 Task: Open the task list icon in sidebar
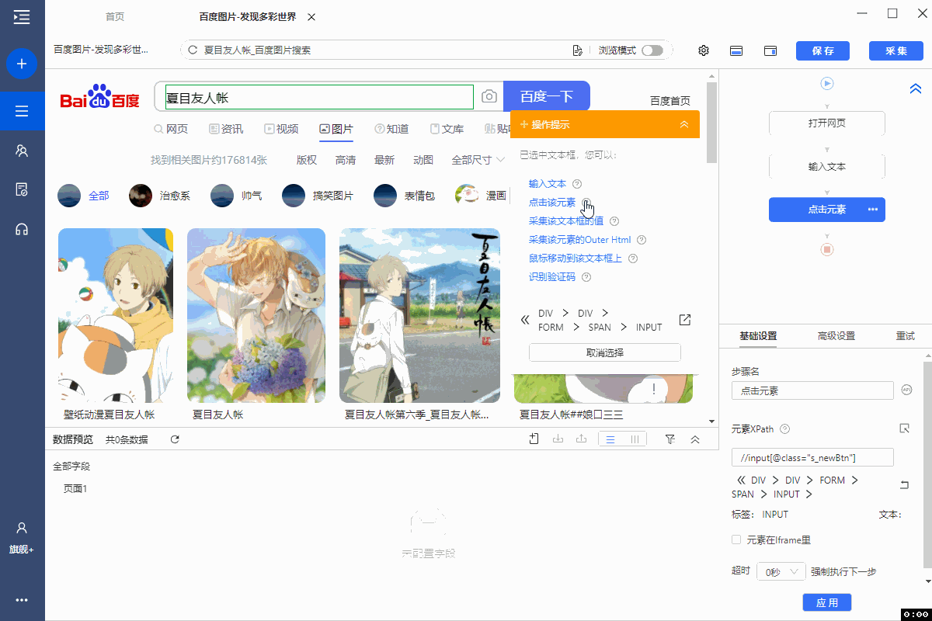(x=22, y=111)
